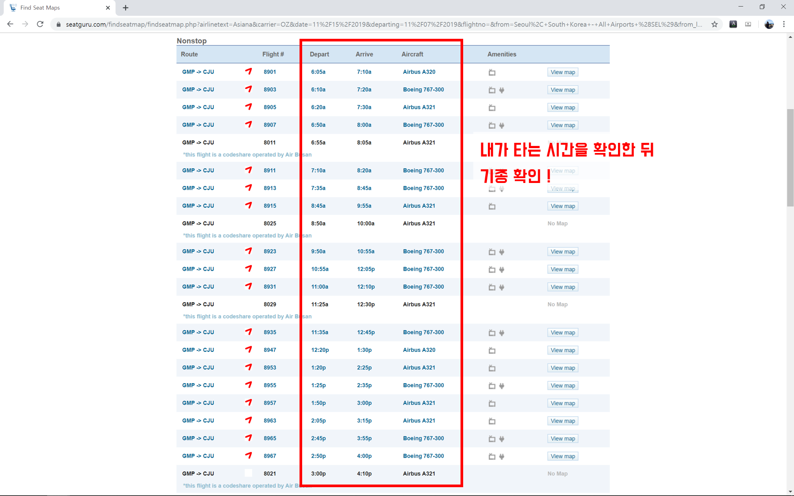View seat map of flight 8927
The height and width of the screenshot is (496, 794).
563,269
